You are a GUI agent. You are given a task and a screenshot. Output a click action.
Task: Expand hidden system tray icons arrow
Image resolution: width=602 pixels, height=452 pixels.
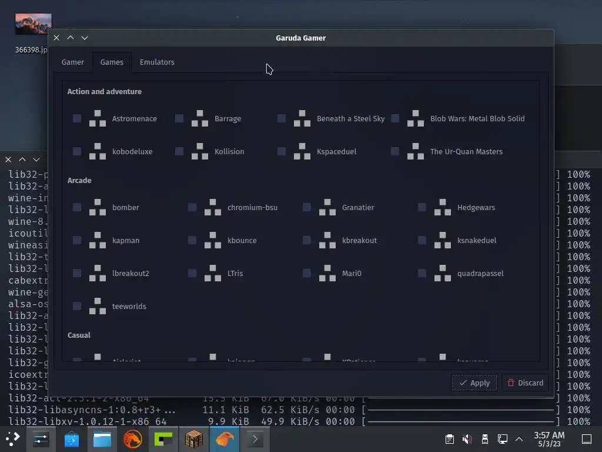519,439
